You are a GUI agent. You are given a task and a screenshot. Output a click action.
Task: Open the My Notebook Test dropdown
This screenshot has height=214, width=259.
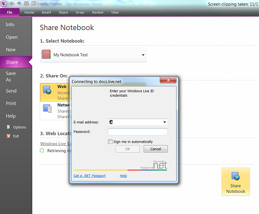tap(93, 55)
